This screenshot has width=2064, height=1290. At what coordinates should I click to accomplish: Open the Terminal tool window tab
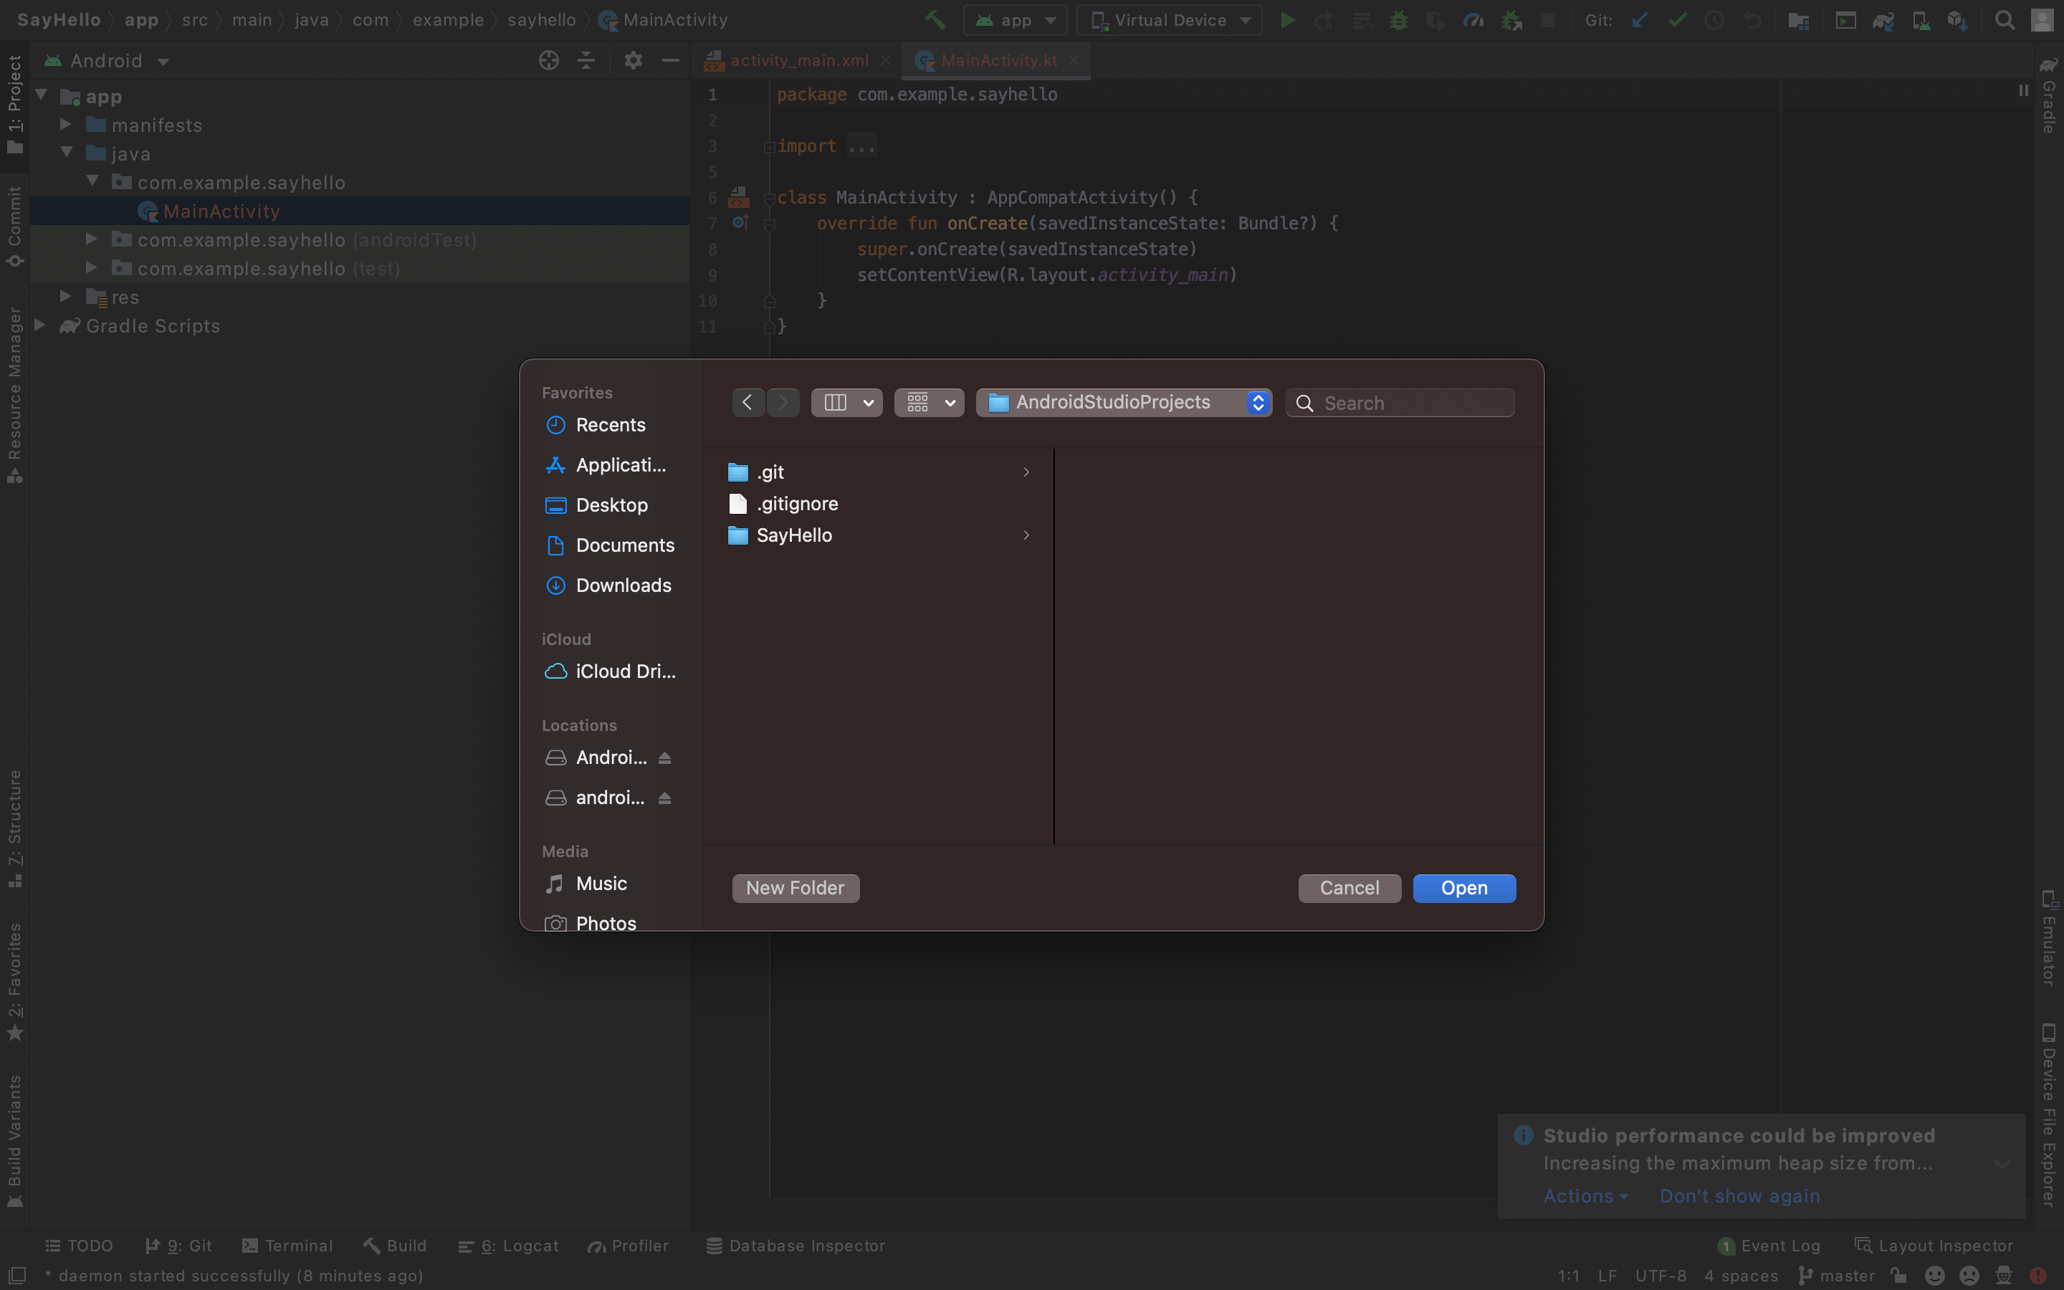click(x=287, y=1246)
